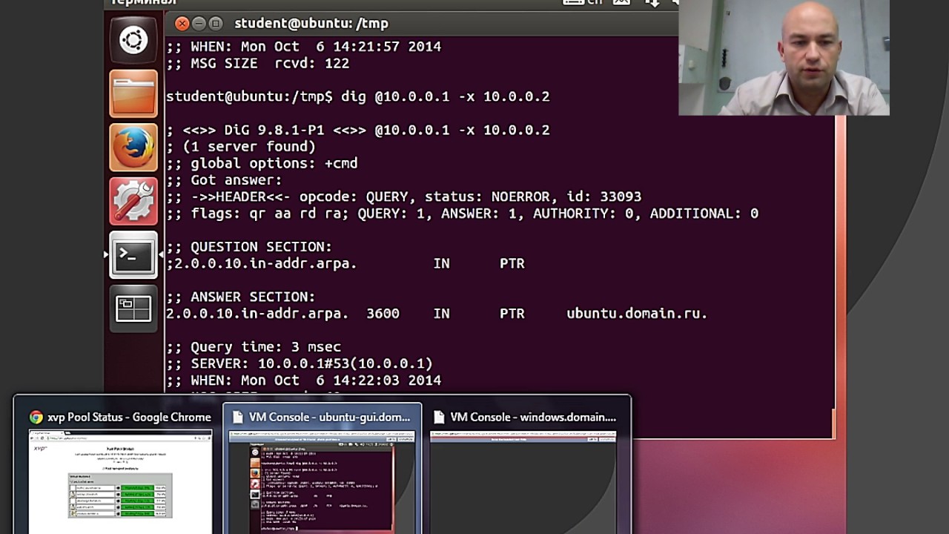Click the ';; ANSWER SECTION:' line
949x534 pixels.
(x=240, y=297)
